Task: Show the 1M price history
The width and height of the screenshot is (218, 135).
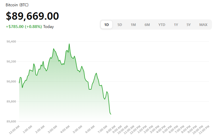Action: point(133,25)
